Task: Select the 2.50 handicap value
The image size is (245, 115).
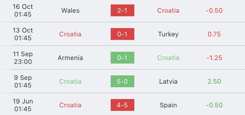Action: (214, 82)
